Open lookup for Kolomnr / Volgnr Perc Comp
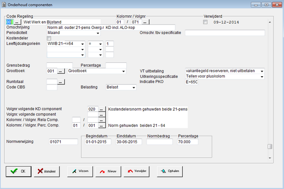Screen dimensions: 284x189 [x=102, y=126]
